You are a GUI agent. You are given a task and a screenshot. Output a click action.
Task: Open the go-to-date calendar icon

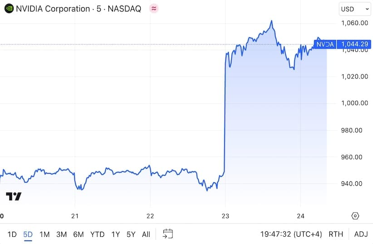click(168, 234)
